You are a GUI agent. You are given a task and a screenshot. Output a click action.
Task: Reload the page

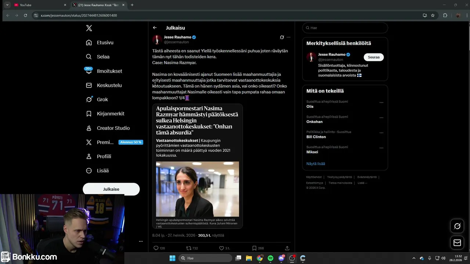[25, 15]
